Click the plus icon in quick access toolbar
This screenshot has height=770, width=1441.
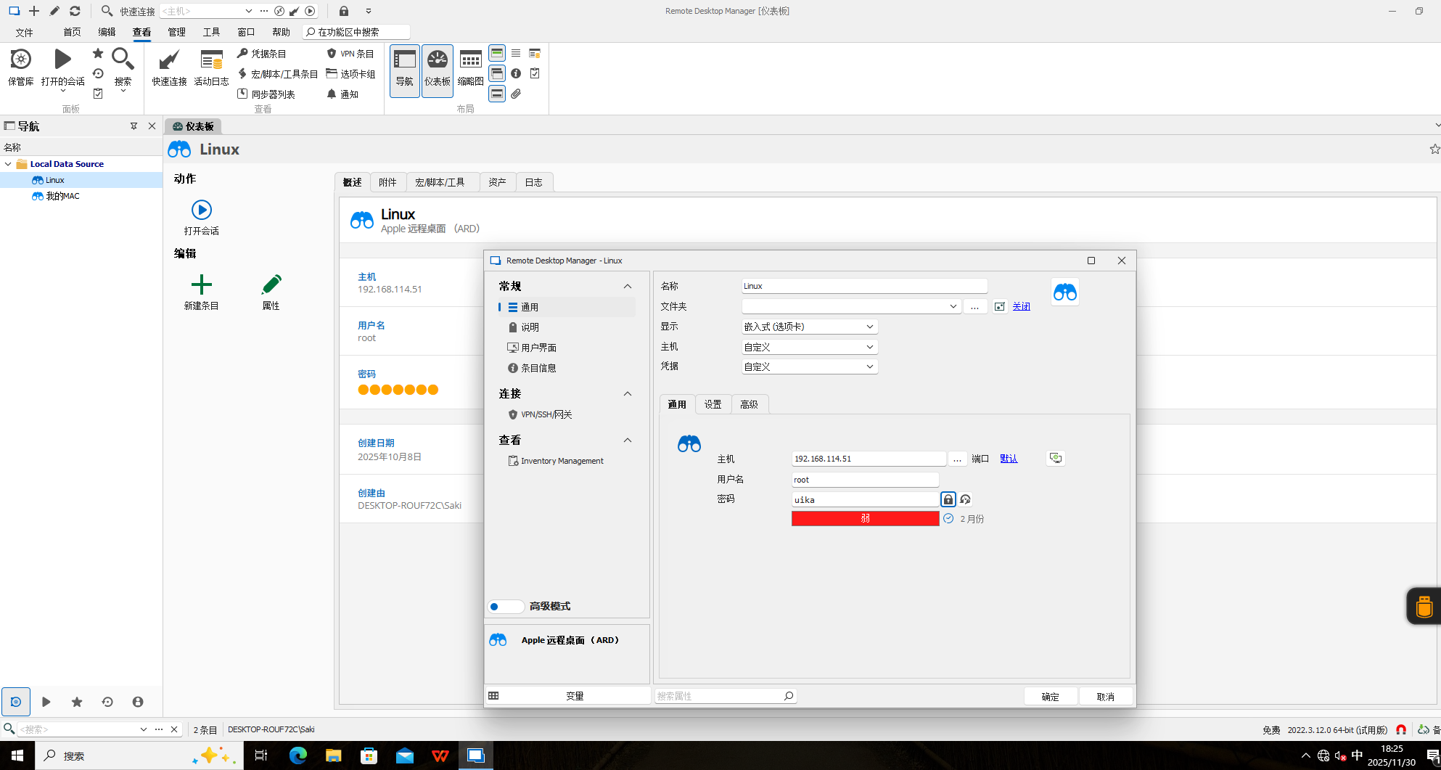(x=34, y=11)
